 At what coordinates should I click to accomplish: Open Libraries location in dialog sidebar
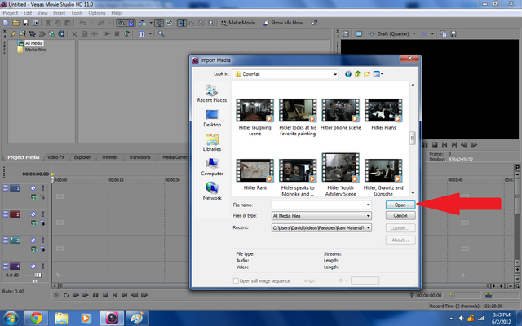coord(212,143)
